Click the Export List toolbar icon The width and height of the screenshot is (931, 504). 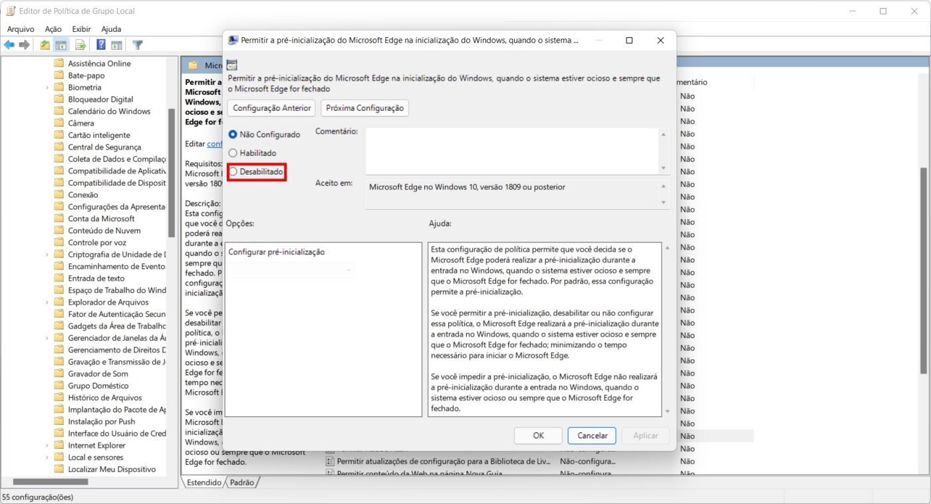coord(80,45)
